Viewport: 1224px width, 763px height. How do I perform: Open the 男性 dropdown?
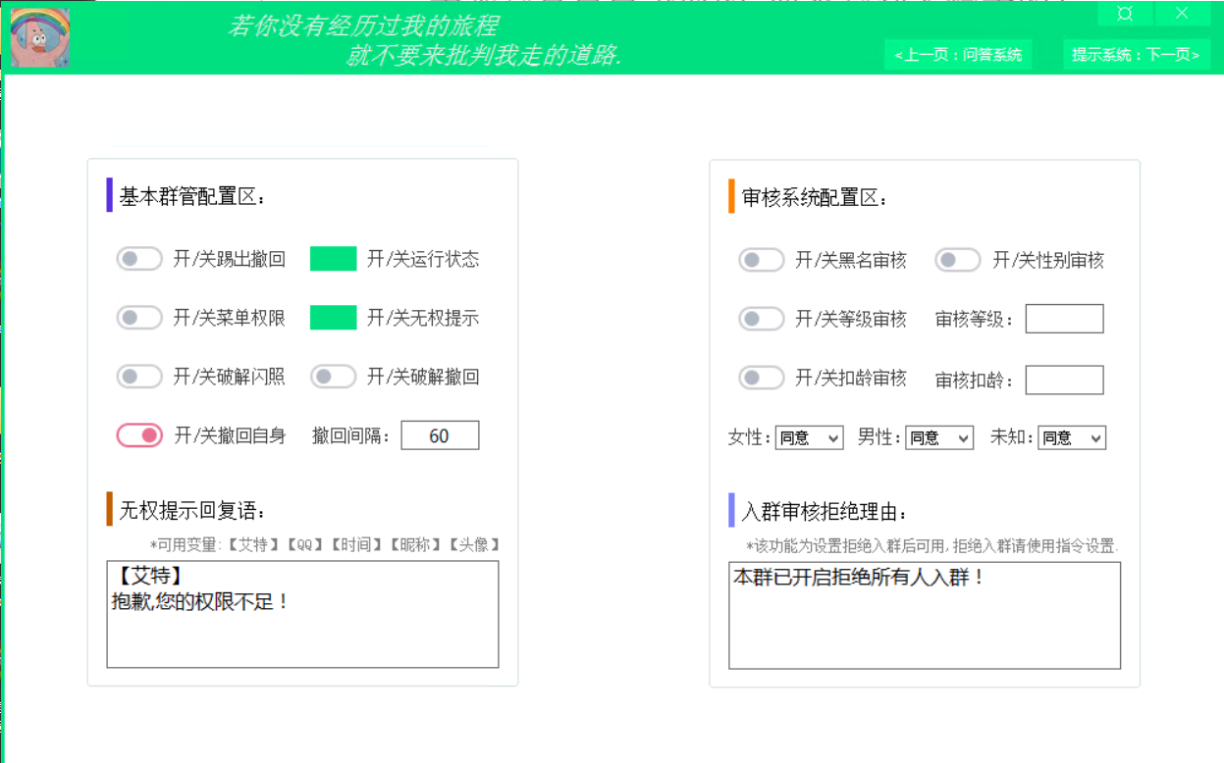pyautogui.click(x=939, y=437)
